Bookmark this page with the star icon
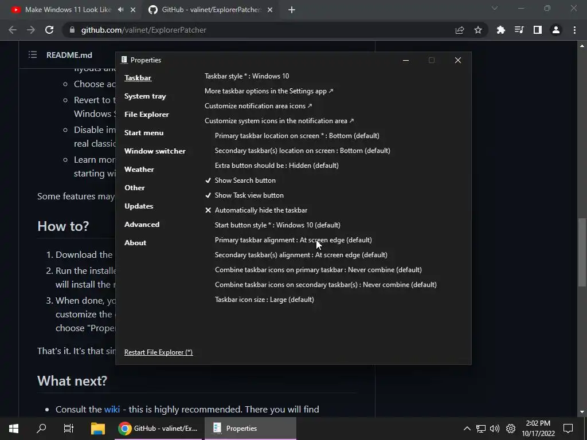The image size is (587, 440). [478, 30]
